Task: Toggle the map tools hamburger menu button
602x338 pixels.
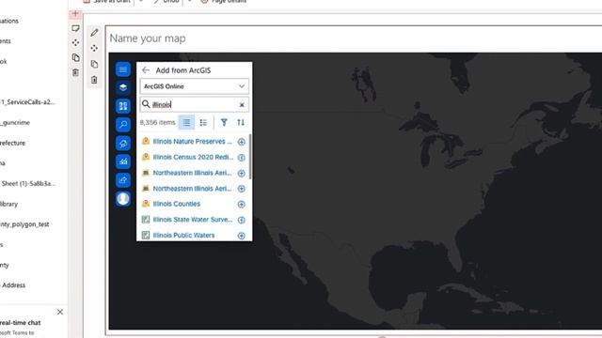Action: coord(123,69)
